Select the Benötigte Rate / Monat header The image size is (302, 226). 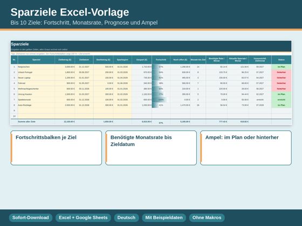click(x=217, y=60)
